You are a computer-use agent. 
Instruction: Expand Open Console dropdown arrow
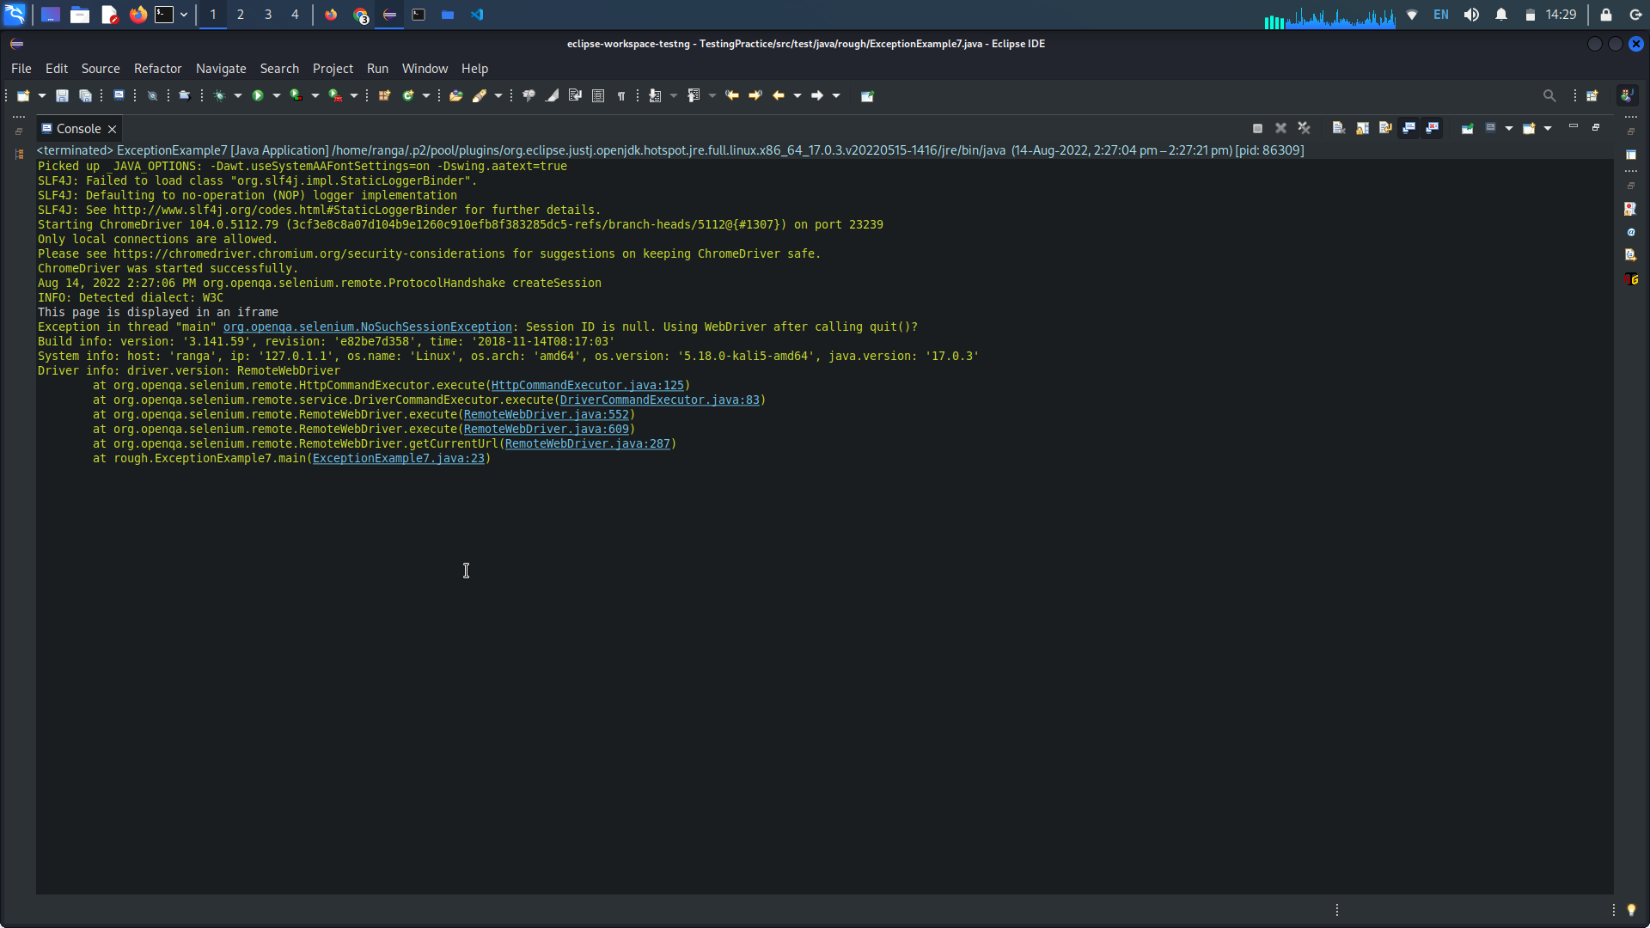coord(1548,128)
